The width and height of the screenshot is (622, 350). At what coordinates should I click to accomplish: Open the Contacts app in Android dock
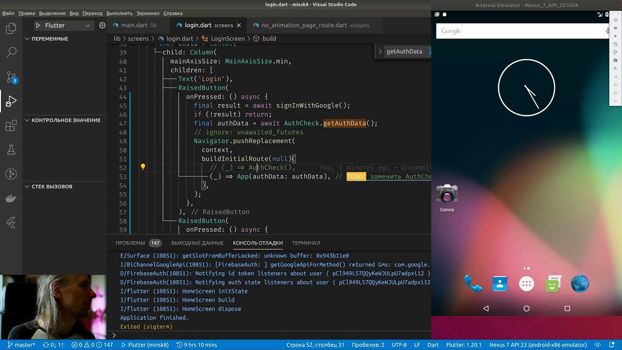(x=500, y=283)
